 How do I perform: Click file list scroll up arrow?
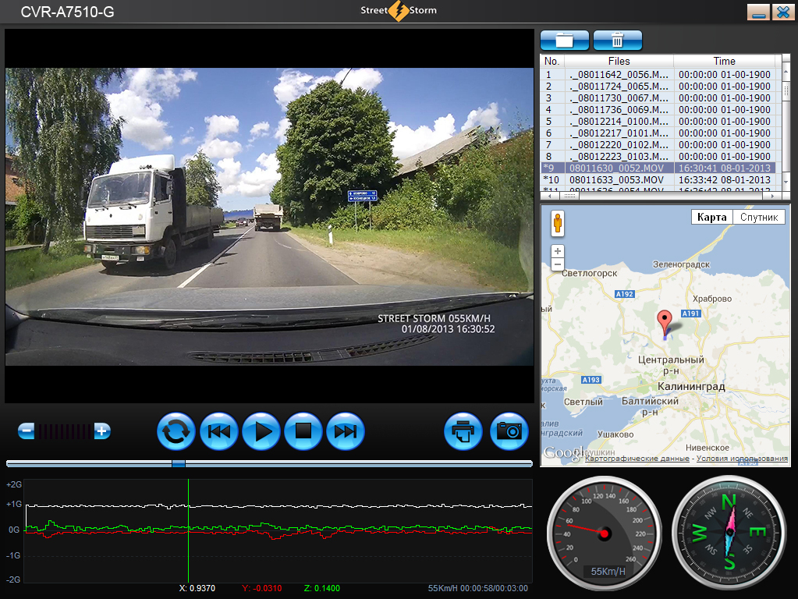[786, 73]
